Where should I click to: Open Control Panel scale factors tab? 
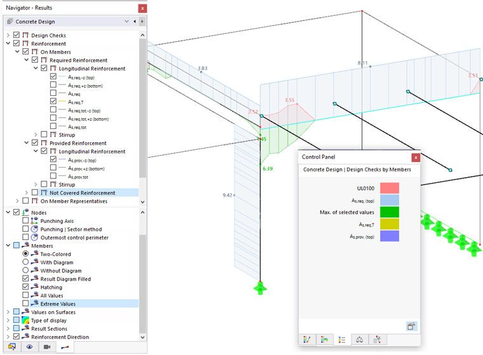(360, 340)
